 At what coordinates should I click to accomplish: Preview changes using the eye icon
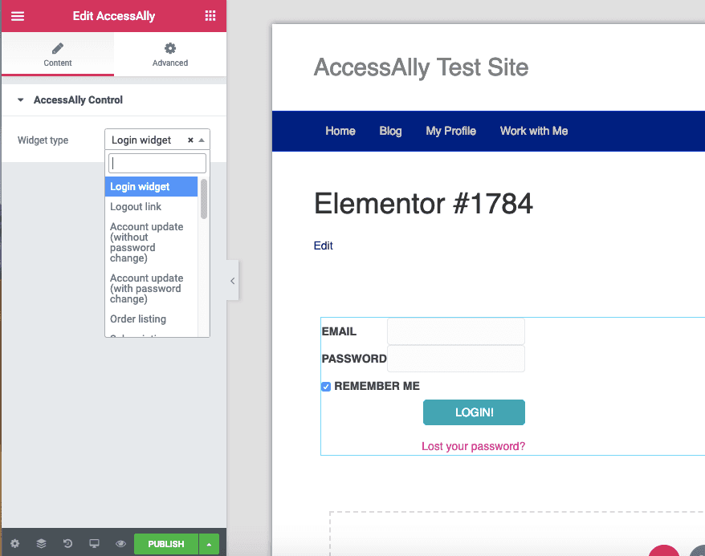tap(120, 543)
